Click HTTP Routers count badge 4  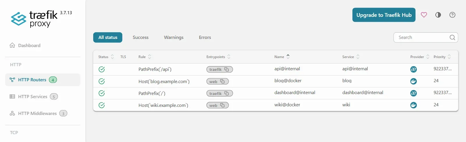[53, 80]
